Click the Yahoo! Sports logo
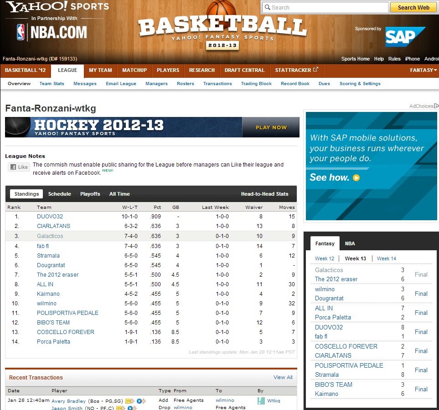Screen dimensions: 439x410 [x=57, y=7]
